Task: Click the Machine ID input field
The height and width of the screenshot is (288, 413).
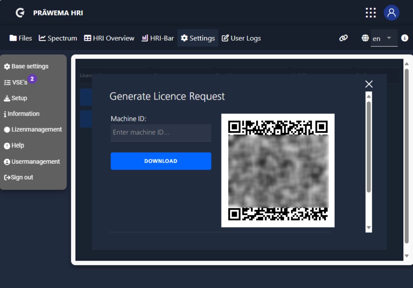Action: [x=161, y=132]
